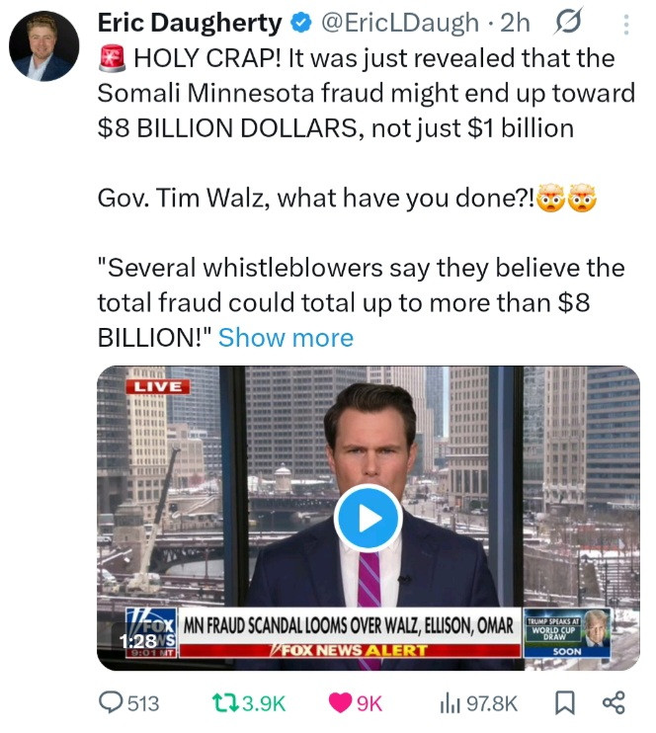656x733 pixels.
Task: Click the MN Fraud Scandal headline banner
Action: point(351,626)
